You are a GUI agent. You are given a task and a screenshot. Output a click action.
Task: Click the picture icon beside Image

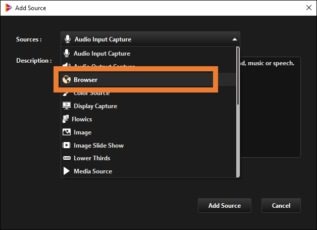[67, 132]
